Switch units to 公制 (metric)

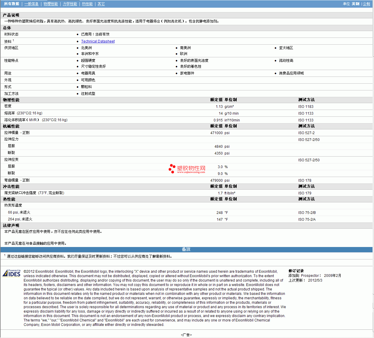pos(366,4)
